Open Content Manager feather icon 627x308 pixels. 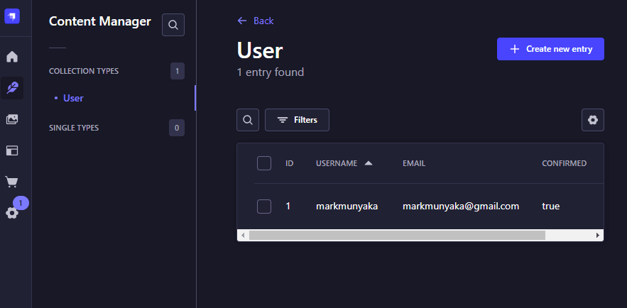click(12, 88)
